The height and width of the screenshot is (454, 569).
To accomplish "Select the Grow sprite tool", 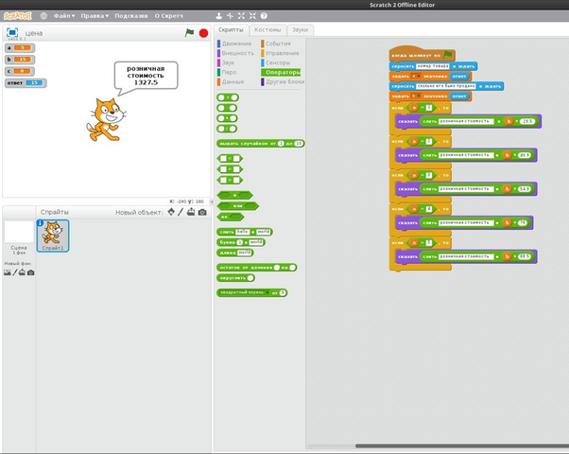I will click(241, 16).
